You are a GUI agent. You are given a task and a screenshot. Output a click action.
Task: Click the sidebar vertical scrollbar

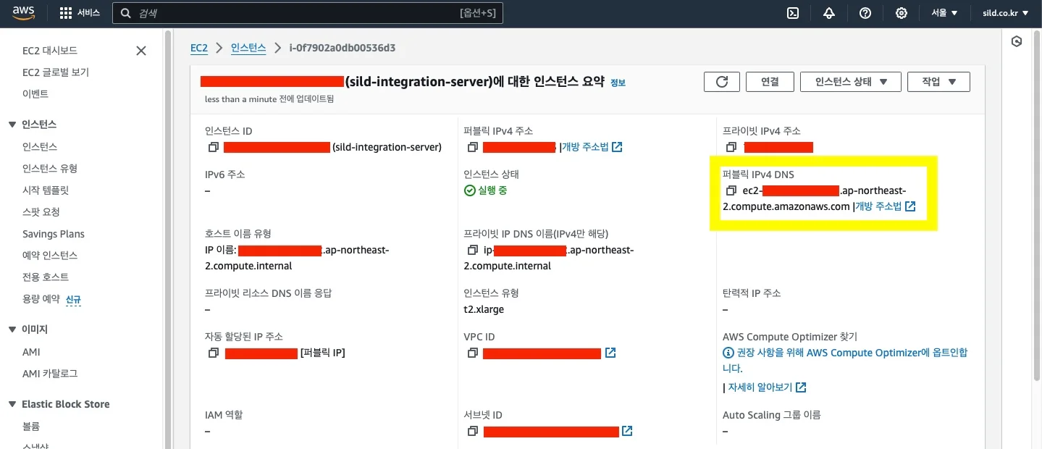[x=168, y=239]
